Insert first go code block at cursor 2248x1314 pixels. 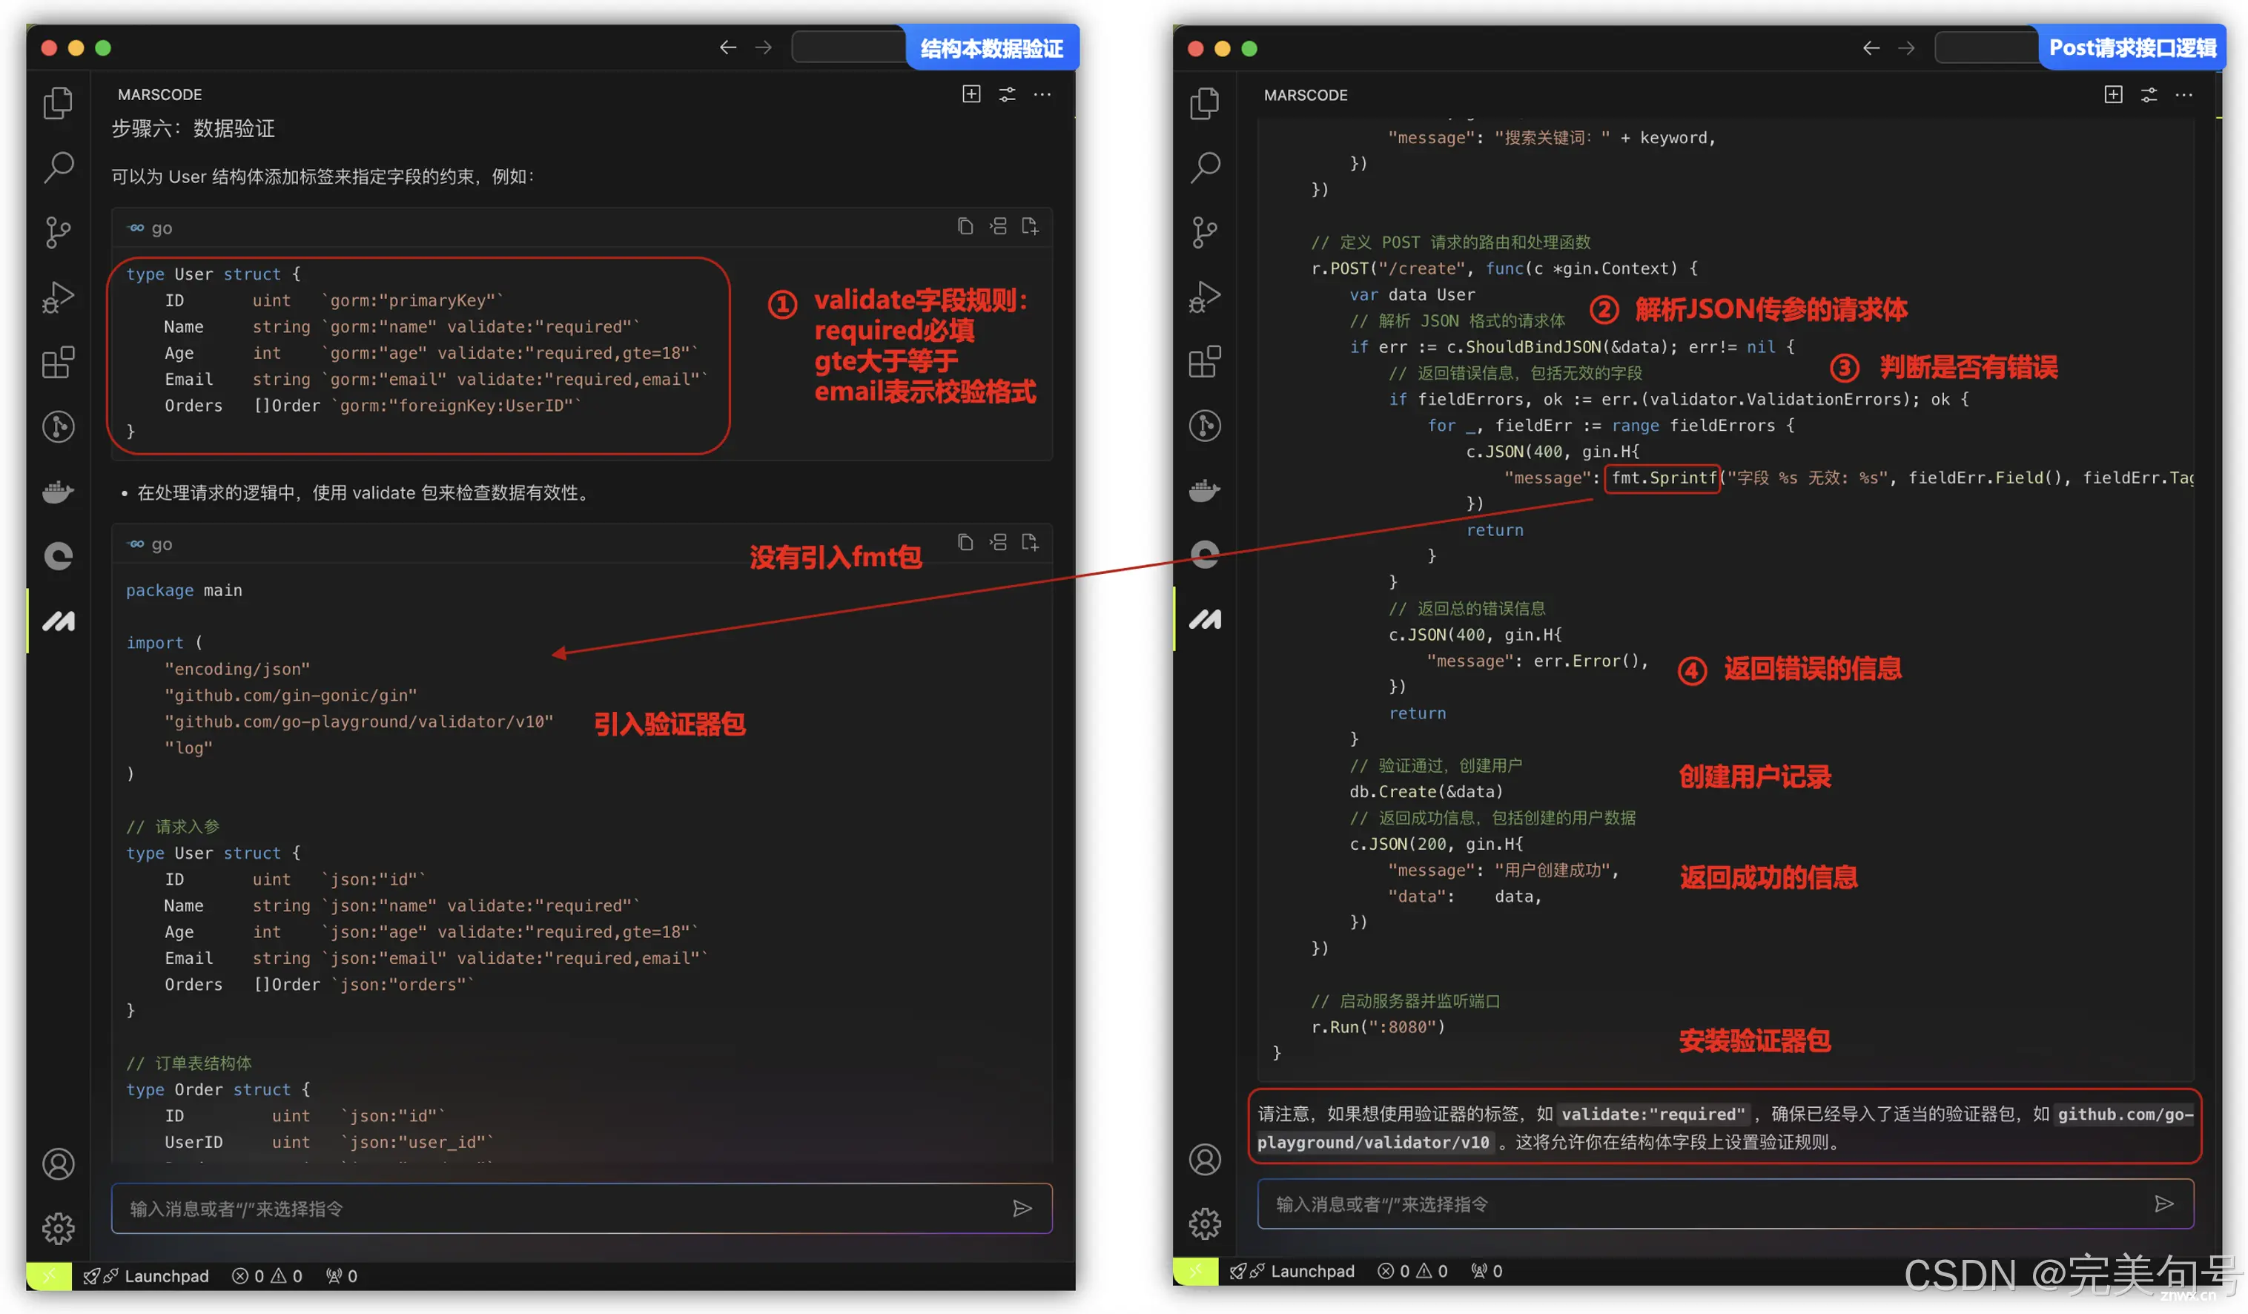pos(998,227)
